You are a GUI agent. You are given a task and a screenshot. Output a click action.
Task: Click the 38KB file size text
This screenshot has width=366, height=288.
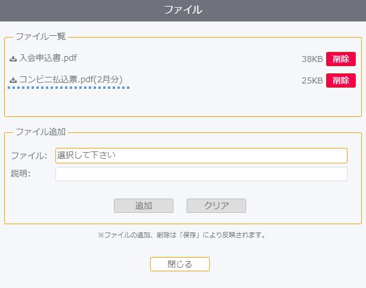(312, 59)
